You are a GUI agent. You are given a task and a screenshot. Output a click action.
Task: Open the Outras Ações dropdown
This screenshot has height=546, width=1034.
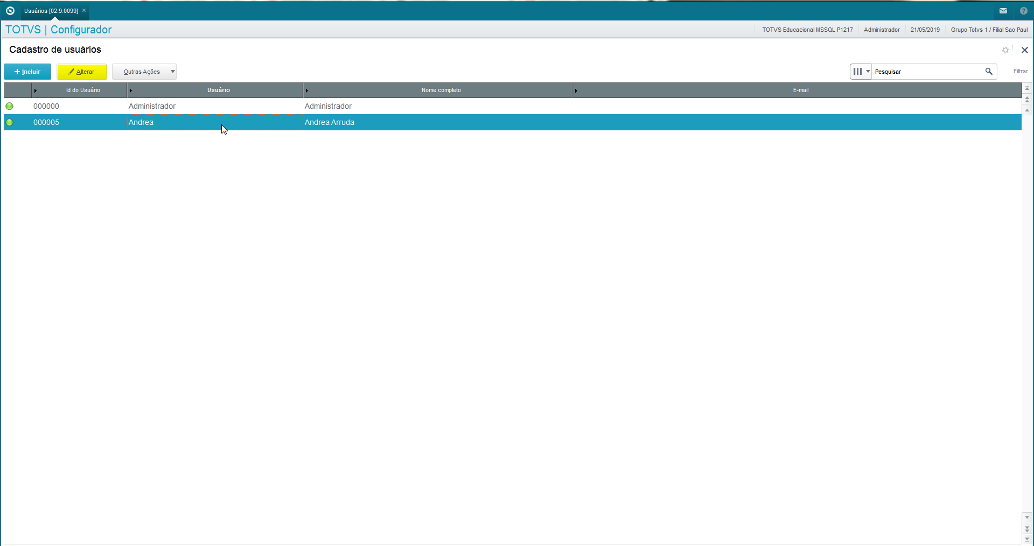[x=144, y=72]
